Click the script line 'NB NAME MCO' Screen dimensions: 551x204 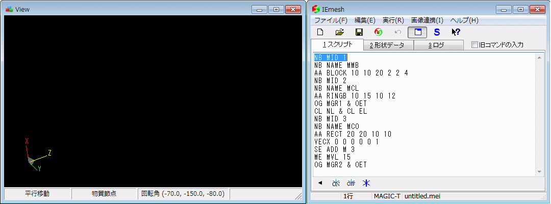pyautogui.click(x=337, y=126)
